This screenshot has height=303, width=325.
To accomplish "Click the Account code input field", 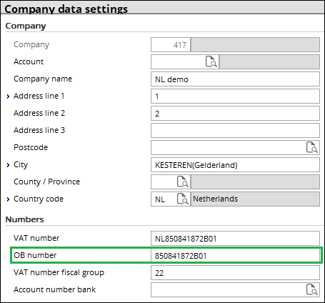I will click(x=178, y=62).
